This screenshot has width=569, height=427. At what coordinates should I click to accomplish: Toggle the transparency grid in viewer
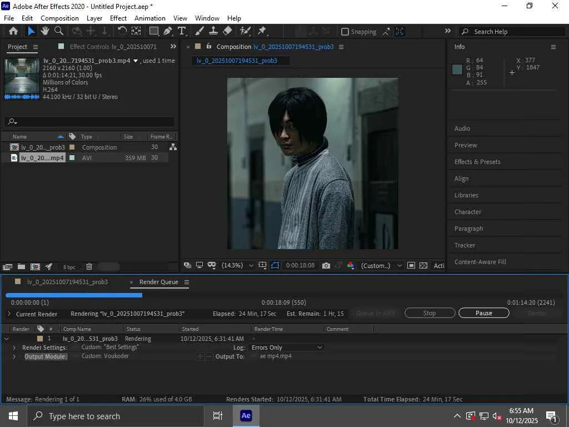[x=423, y=266]
